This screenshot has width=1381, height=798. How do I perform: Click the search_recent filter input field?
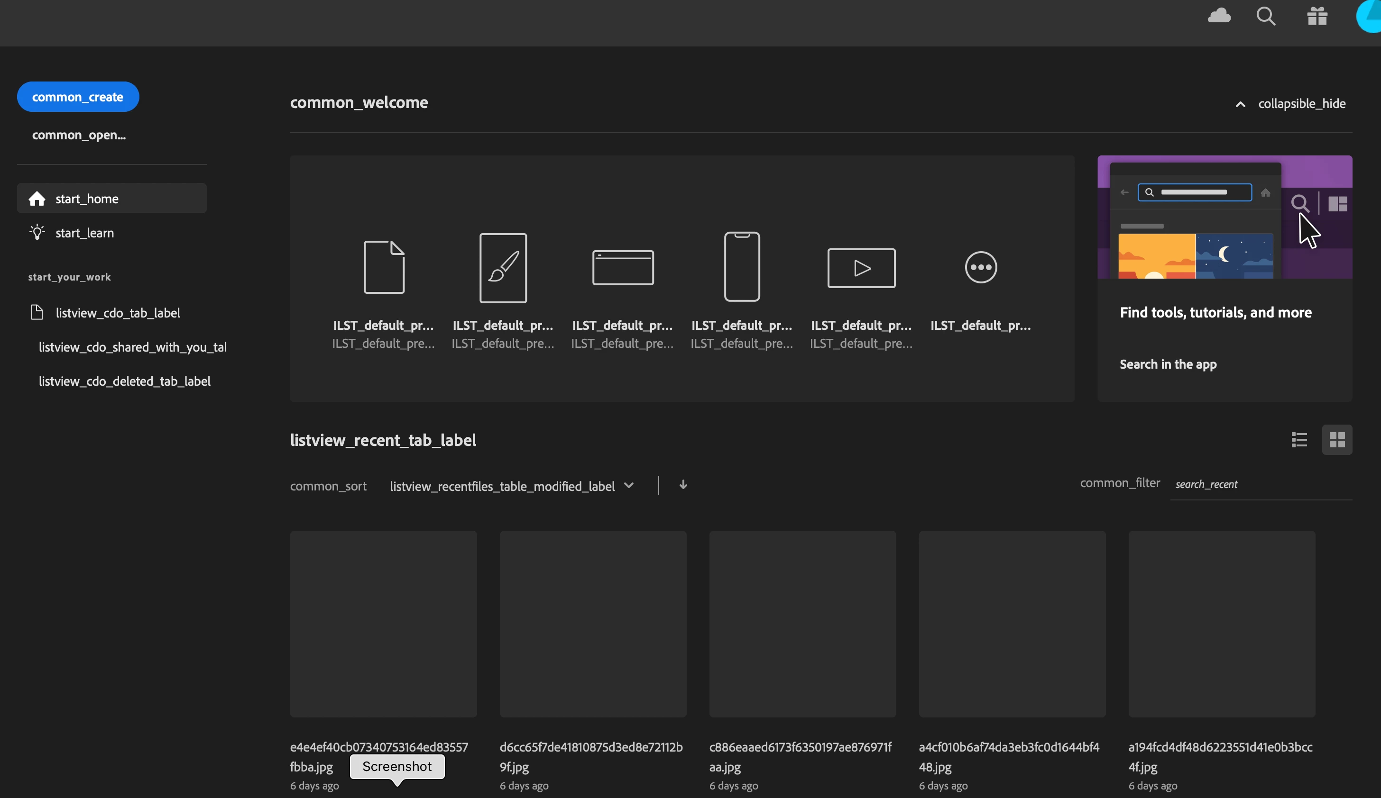point(1261,485)
